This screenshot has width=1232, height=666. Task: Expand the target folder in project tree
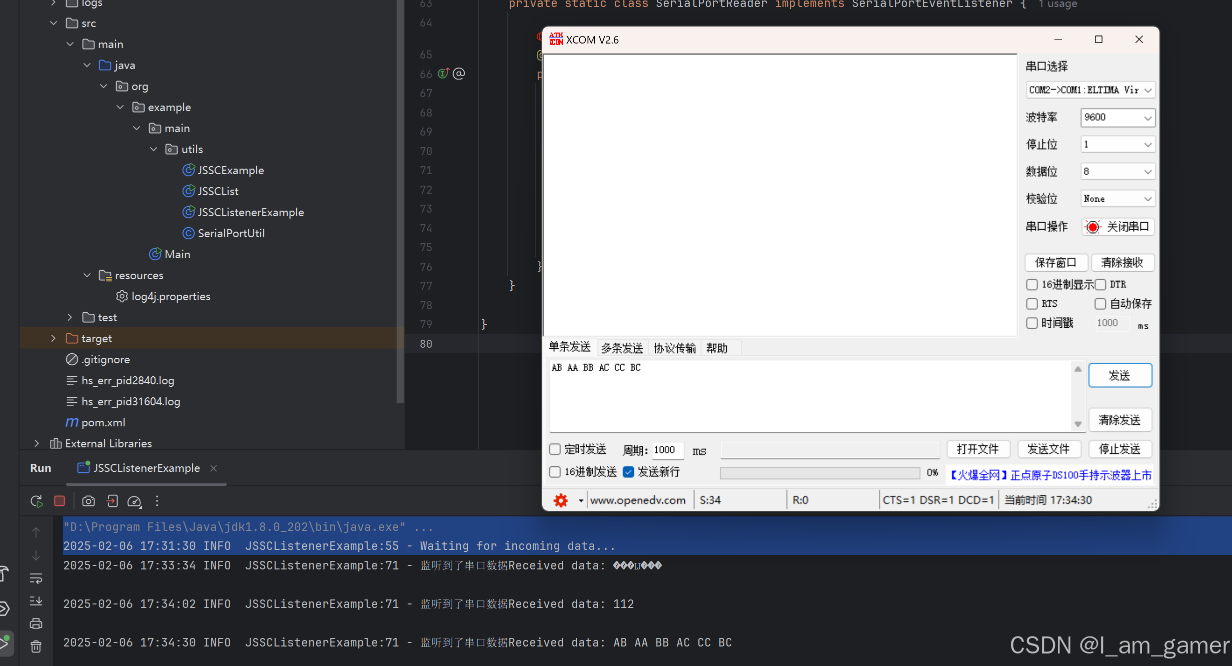click(53, 338)
